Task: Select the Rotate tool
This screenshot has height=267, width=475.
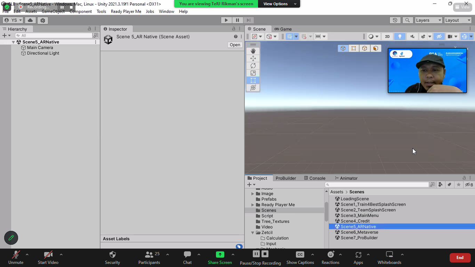Action: click(253, 66)
